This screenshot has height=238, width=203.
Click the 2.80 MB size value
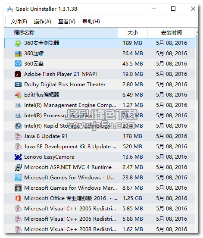click(133, 85)
